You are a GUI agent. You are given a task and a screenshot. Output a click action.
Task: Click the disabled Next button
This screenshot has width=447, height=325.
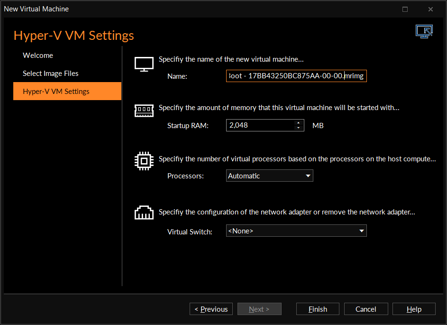(x=259, y=309)
